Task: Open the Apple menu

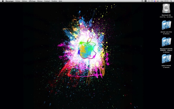Action: (3, 1)
